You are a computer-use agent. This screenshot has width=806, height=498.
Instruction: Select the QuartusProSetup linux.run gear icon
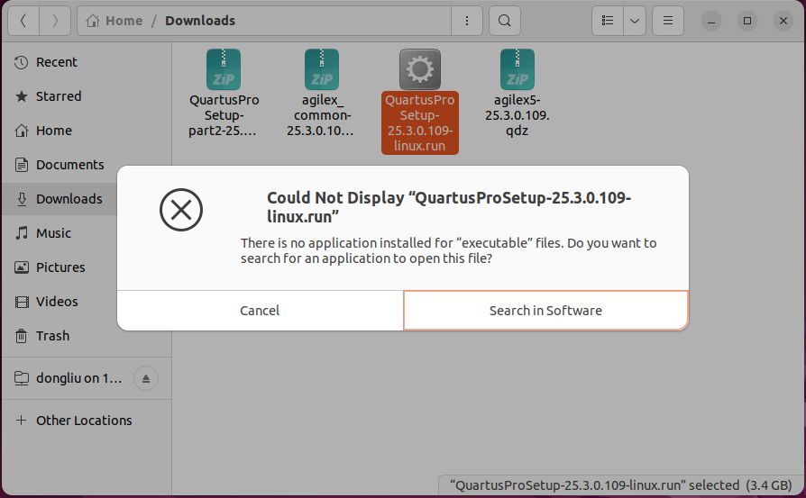(x=420, y=69)
